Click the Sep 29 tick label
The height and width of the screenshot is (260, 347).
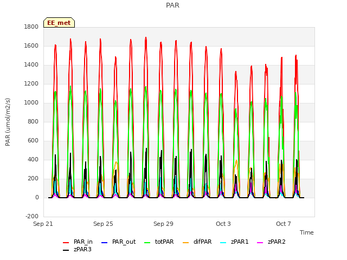163,224
